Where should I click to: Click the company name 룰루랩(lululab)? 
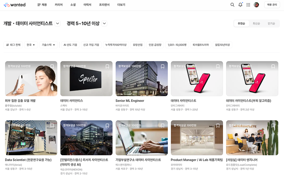click(13, 106)
